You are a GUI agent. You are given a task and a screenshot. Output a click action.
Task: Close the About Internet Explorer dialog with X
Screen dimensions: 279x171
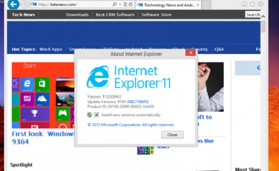pos(191,53)
